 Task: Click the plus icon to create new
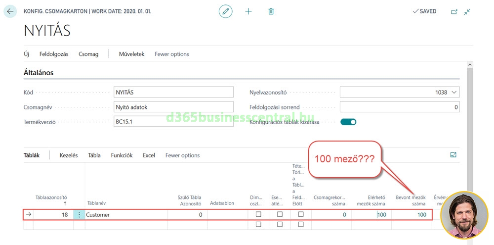(x=248, y=11)
